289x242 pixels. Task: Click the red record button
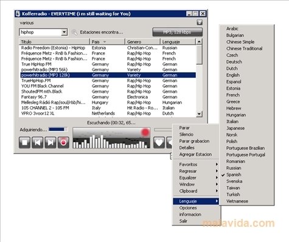(x=63, y=143)
